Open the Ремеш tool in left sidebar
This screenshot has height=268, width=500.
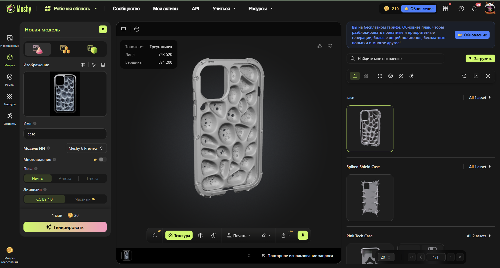click(10, 80)
